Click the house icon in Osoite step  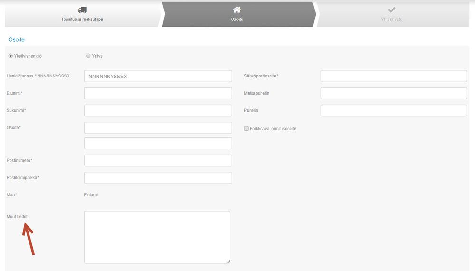pos(237,10)
